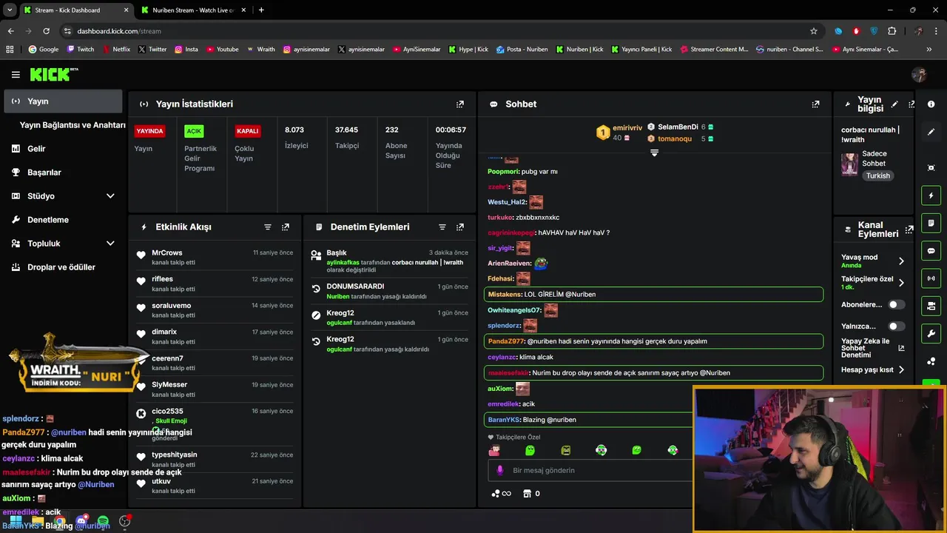Toggle the document widget in right sidebar

click(x=931, y=223)
